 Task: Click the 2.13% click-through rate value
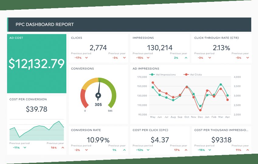point(221,48)
